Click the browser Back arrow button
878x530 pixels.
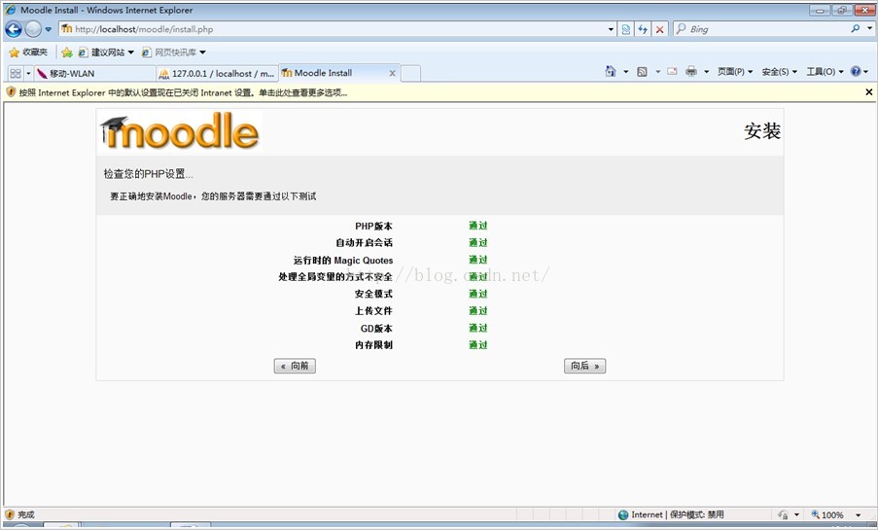point(14,29)
